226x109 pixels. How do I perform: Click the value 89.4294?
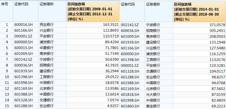point(112,42)
